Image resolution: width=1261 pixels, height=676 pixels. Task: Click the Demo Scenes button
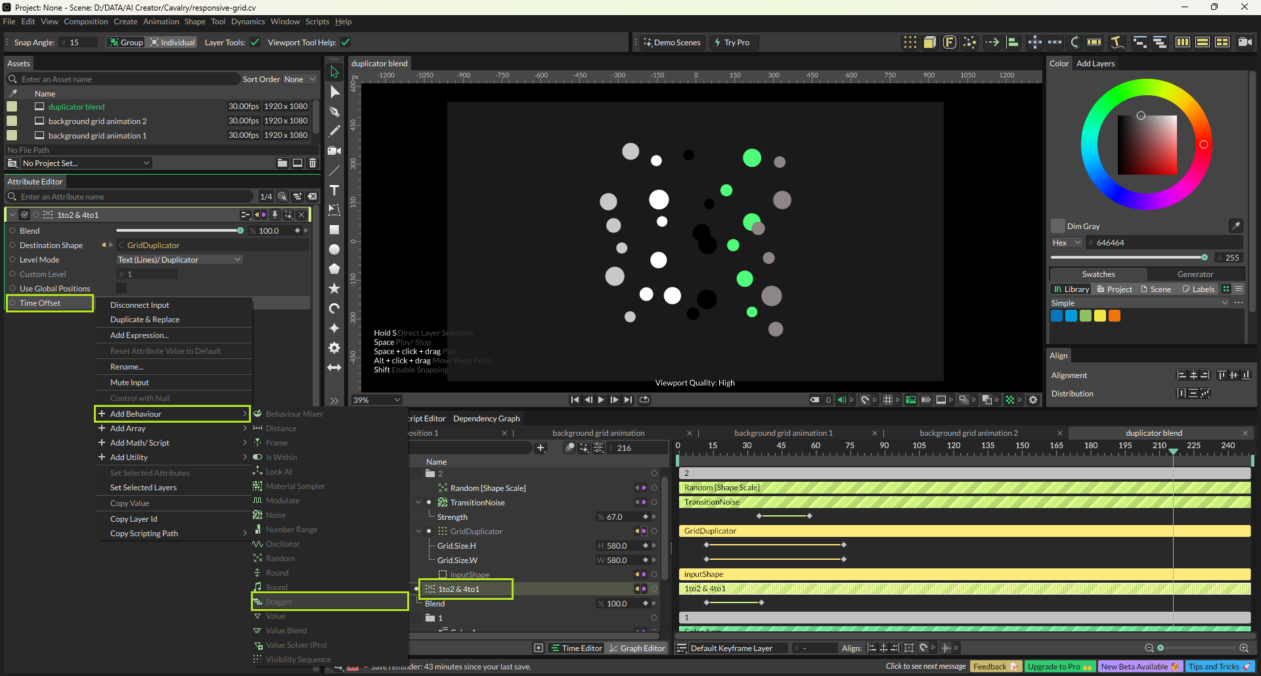[x=671, y=43]
